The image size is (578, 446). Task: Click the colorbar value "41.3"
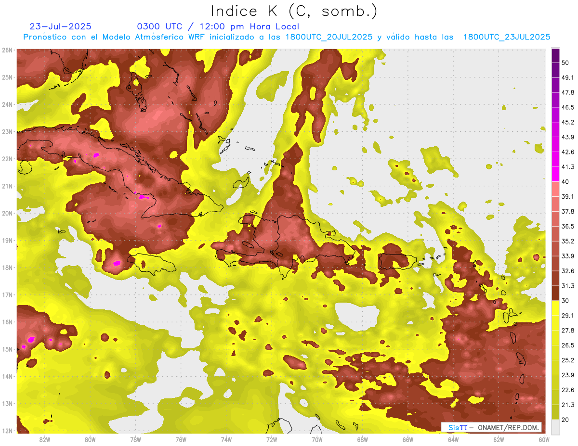[x=567, y=167]
